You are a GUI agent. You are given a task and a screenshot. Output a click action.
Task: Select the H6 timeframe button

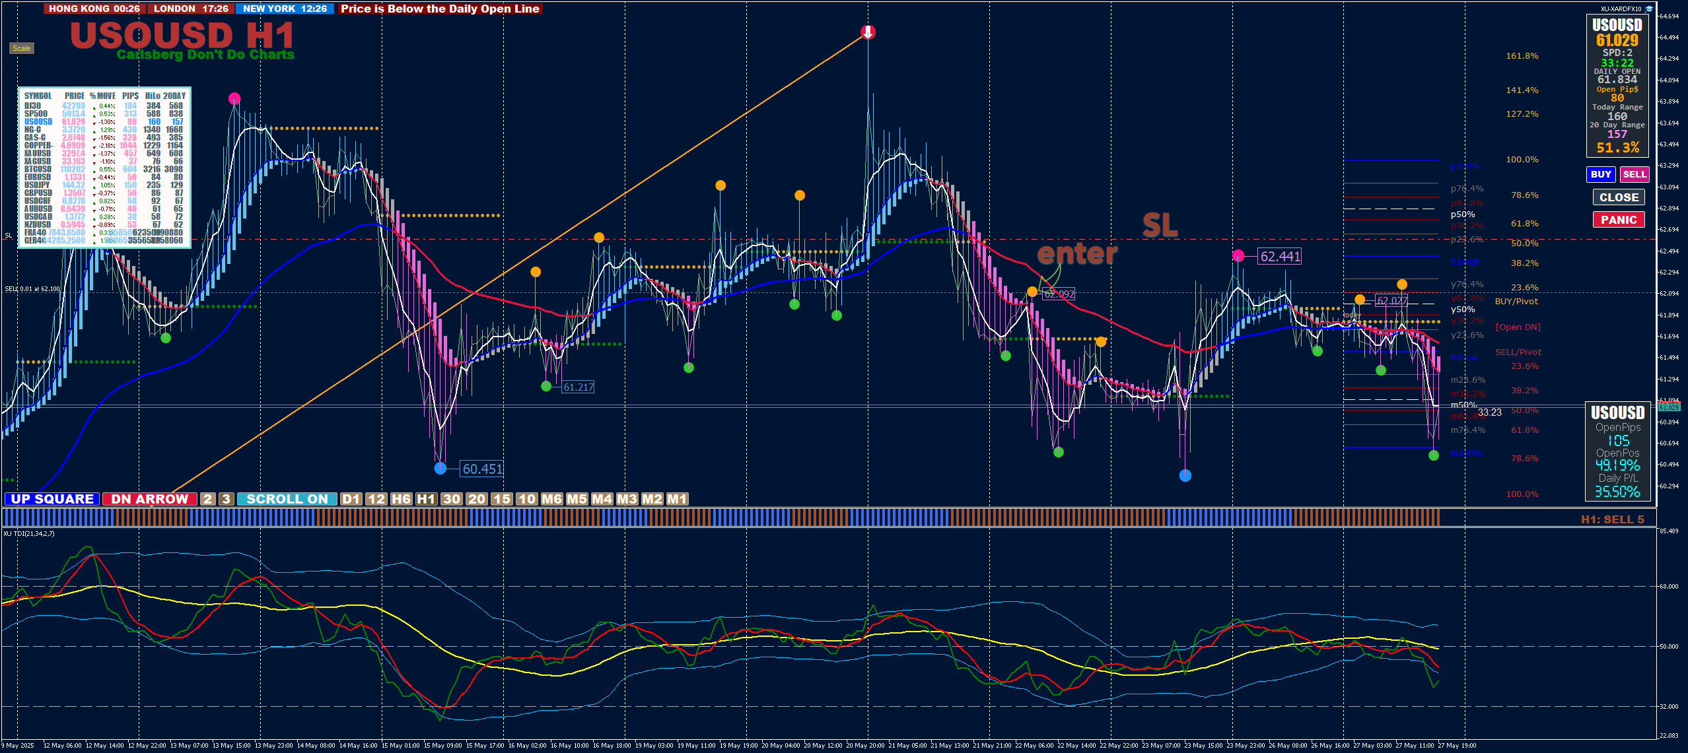point(402,499)
